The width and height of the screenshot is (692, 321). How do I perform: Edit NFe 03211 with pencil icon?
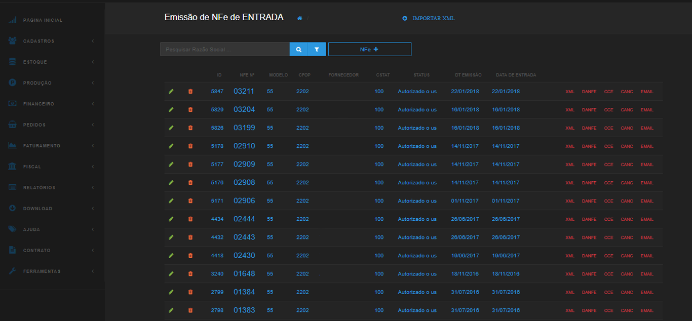pyautogui.click(x=171, y=92)
